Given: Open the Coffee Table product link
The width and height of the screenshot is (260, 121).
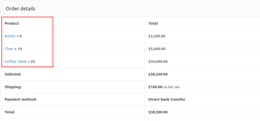Looking at the screenshot, I should (16, 62).
